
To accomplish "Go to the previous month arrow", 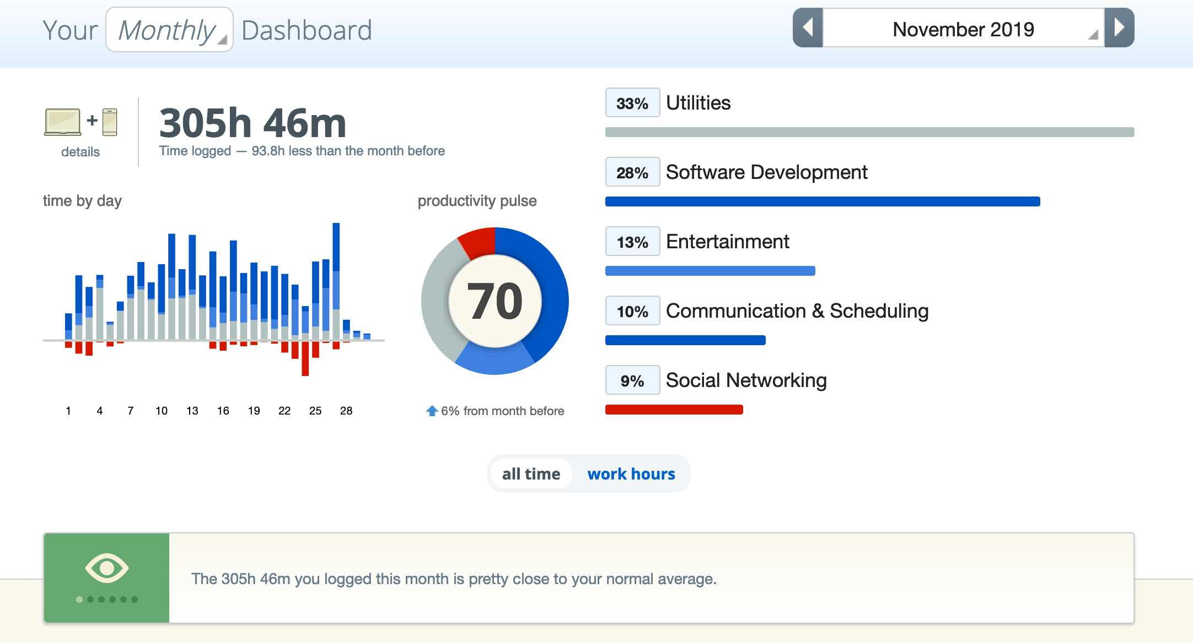I will pyautogui.click(x=808, y=28).
